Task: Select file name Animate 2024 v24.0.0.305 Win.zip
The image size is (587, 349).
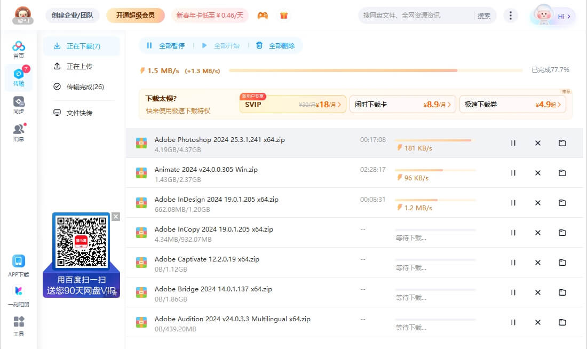Action: coord(206,169)
